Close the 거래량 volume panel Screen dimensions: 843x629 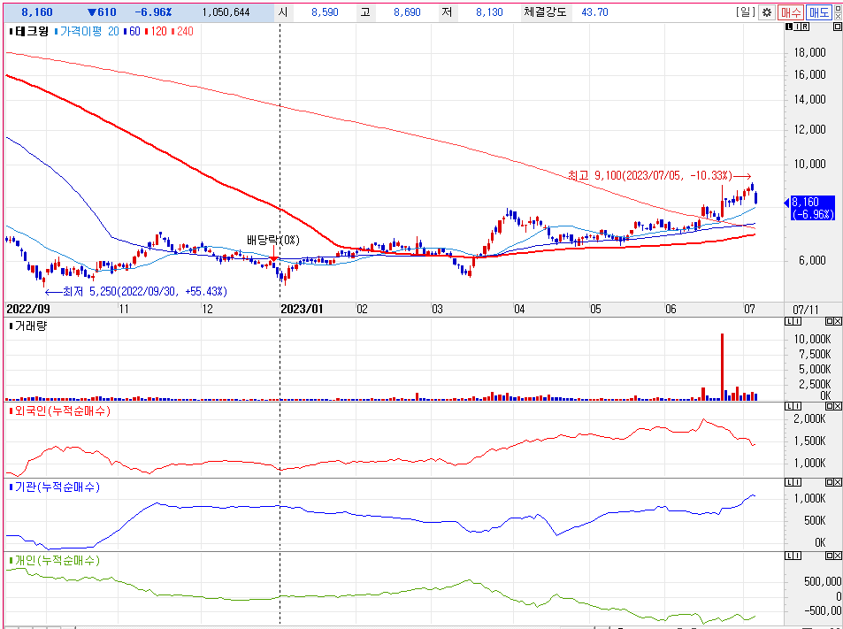pyautogui.click(x=837, y=321)
